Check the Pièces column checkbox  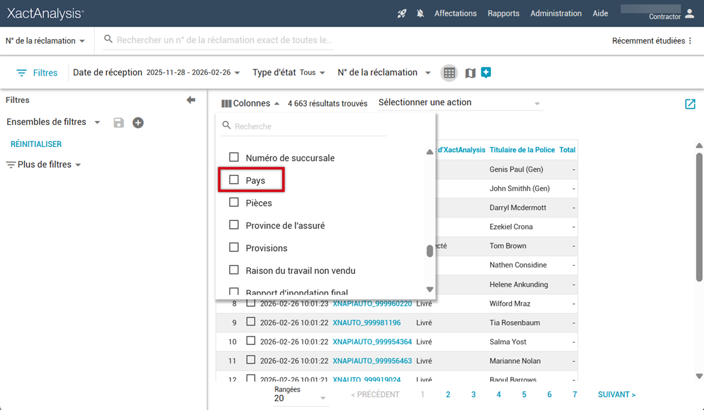coord(234,202)
